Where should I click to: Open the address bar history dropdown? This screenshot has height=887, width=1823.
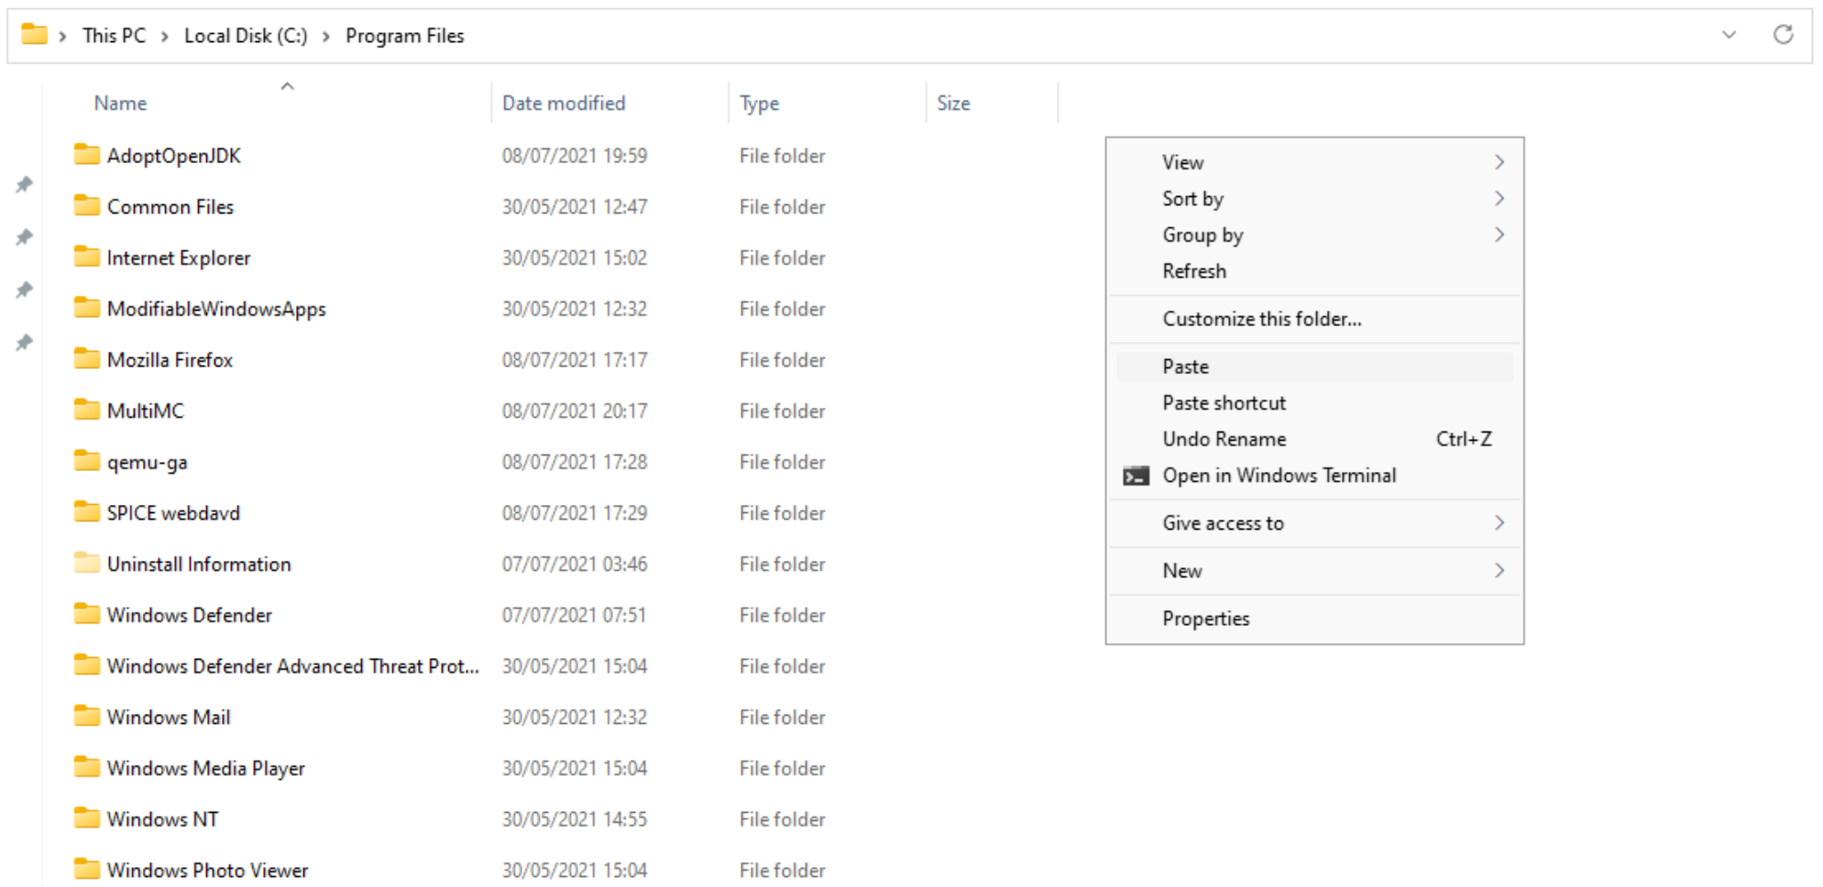(x=1729, y=35)
